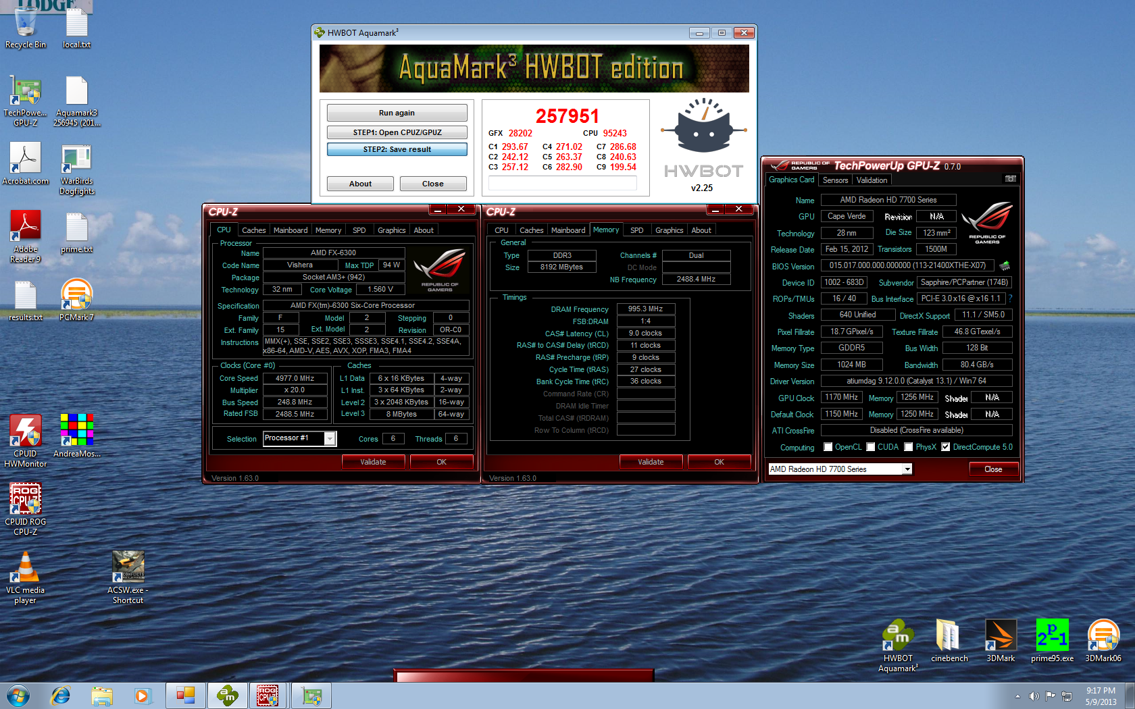
Task: Open results.txt file on desktop
Action: point(26,300)
